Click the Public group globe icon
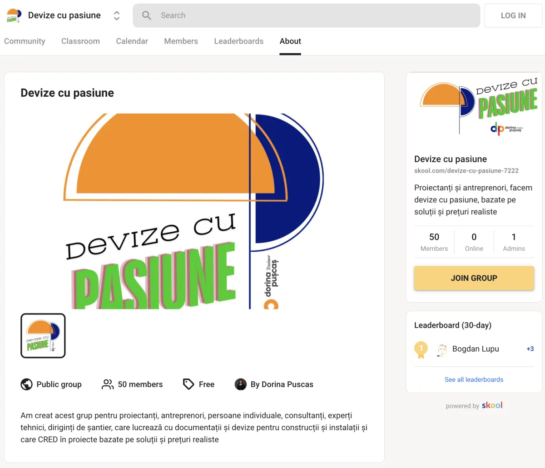 pyautogui.click(x=27, y=384)
